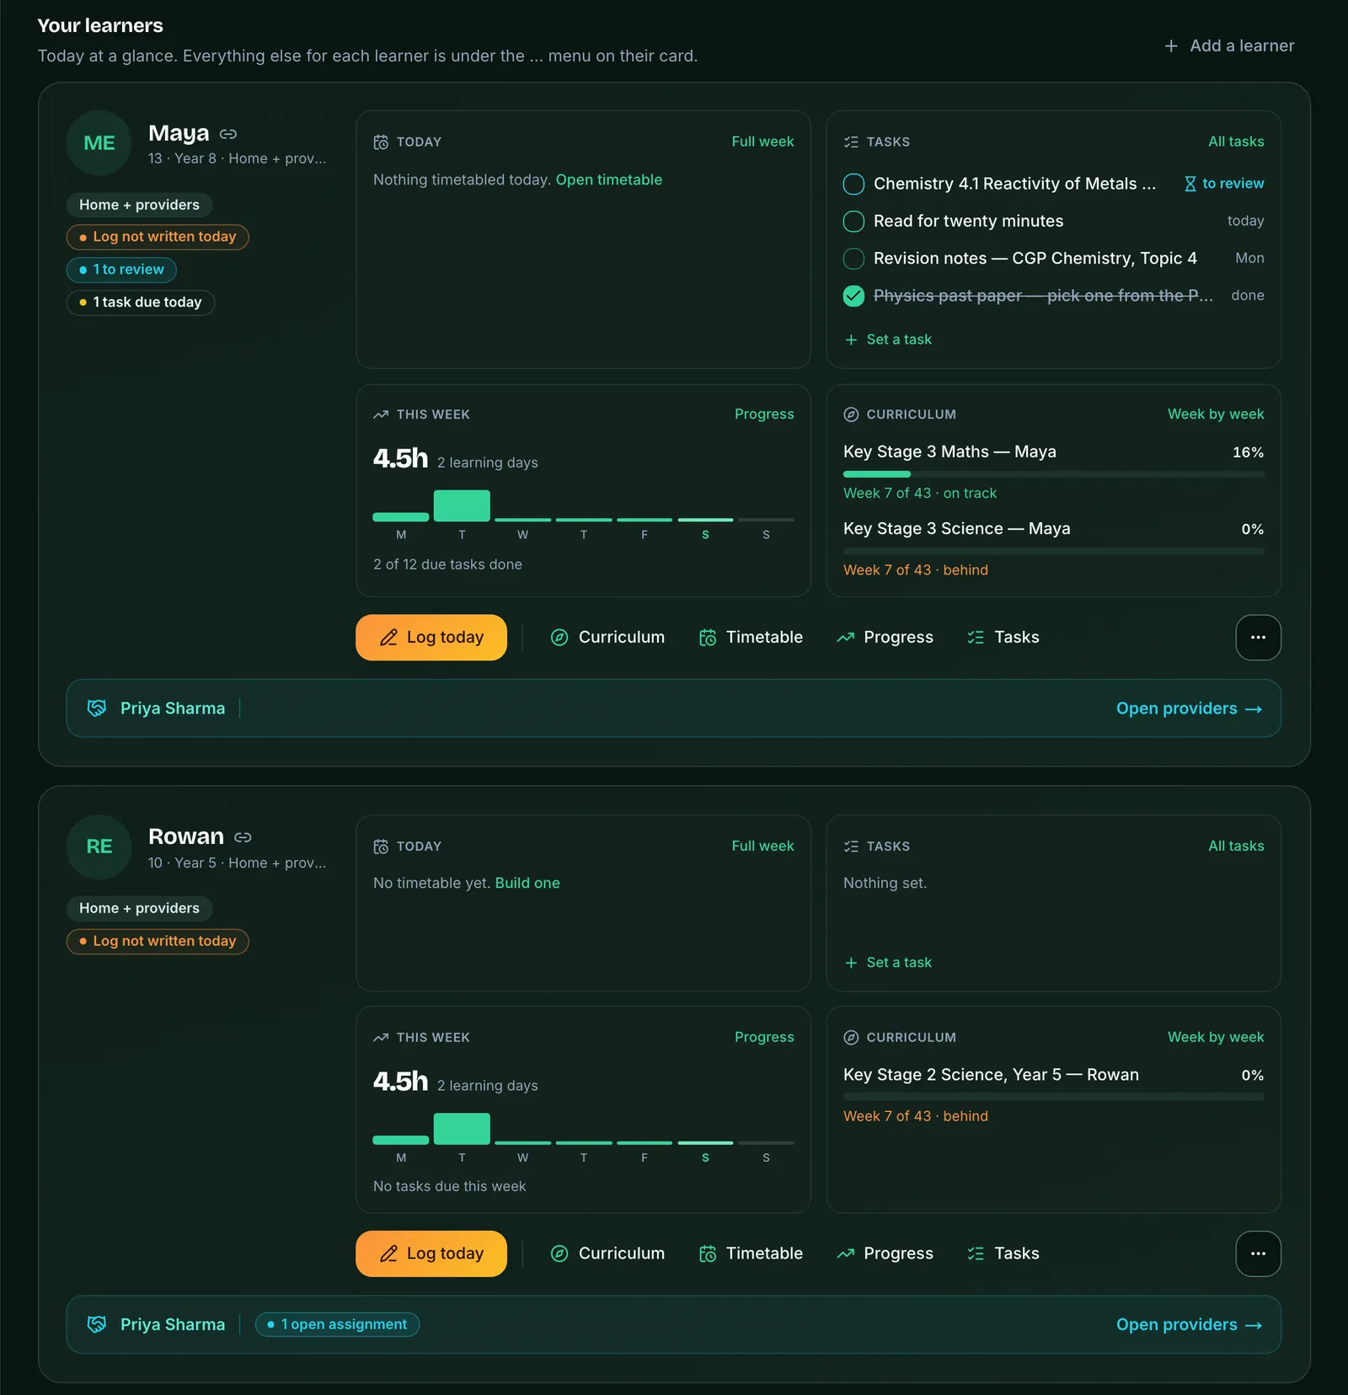Click the calendar icon in Maya's Today panel

click(x=381, y=142)
